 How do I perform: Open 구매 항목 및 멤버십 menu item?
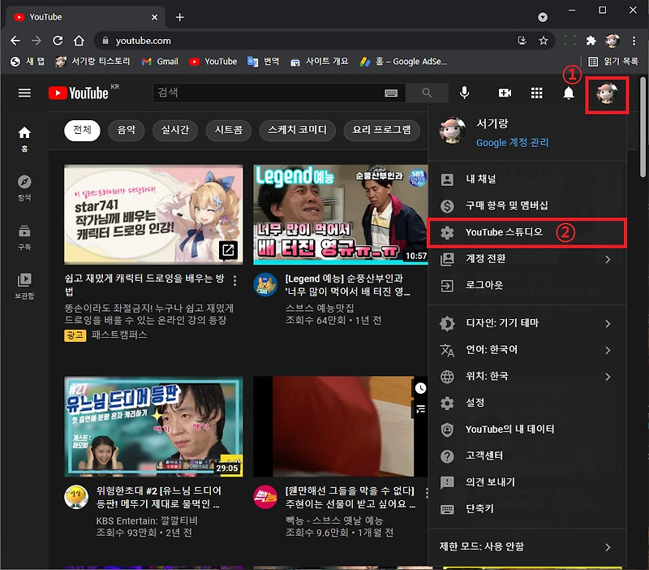point(527,206)
